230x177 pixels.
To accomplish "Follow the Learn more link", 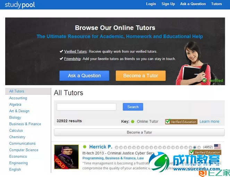I will click(x=209, y=122).
